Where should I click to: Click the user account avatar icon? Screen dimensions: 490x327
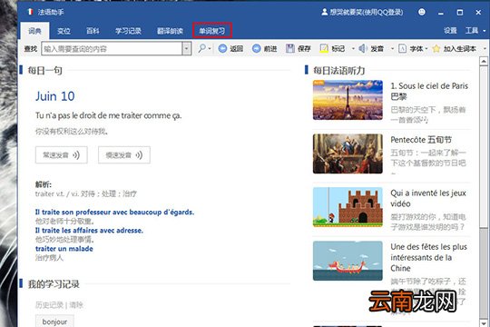click(324, 12)
